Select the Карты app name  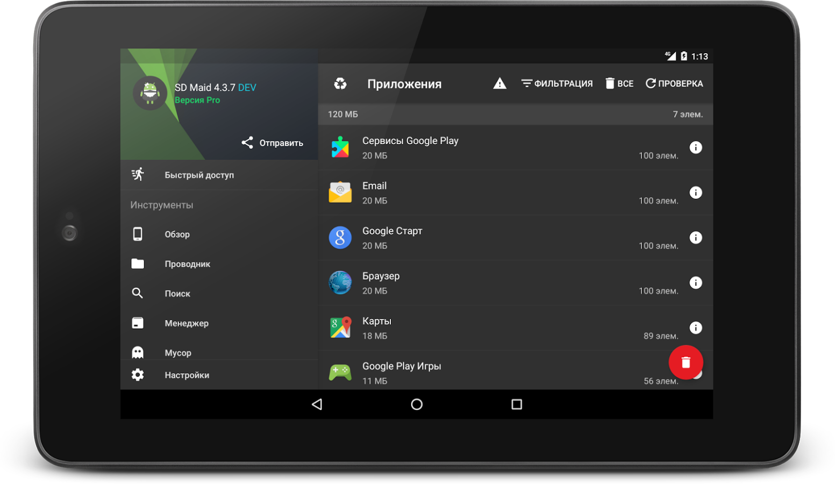(376, 321)
